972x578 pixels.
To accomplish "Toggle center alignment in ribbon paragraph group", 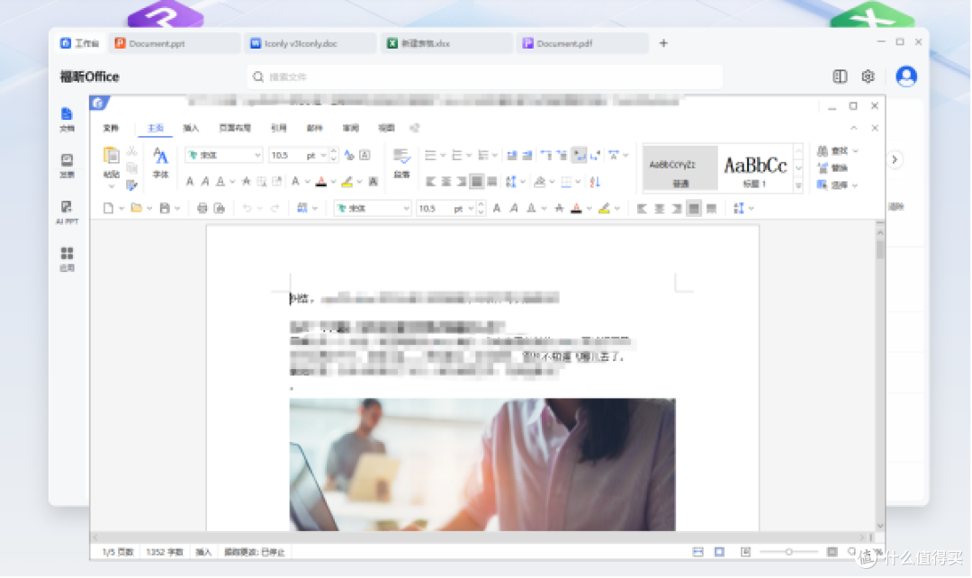I will pyautogui.click(x=446, y=181).
